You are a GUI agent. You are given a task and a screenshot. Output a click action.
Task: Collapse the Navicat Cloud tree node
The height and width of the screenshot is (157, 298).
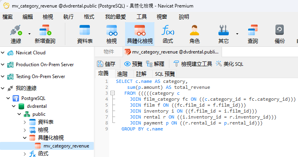pos(3,52)
